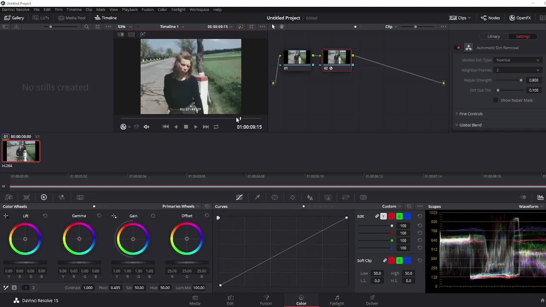The image size is (546, 307).
Task: Select the Color Wheels palette icon
Action: point(44,197)
